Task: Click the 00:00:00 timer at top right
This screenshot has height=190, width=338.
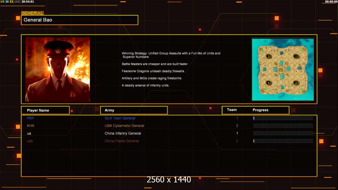Action: 331,2
